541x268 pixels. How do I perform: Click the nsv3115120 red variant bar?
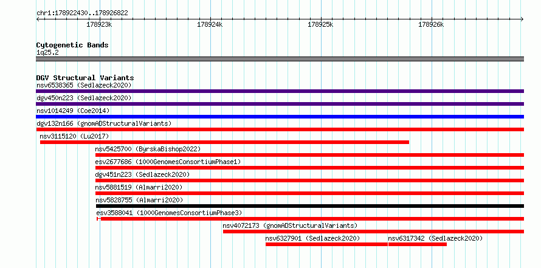click(225, 142)
